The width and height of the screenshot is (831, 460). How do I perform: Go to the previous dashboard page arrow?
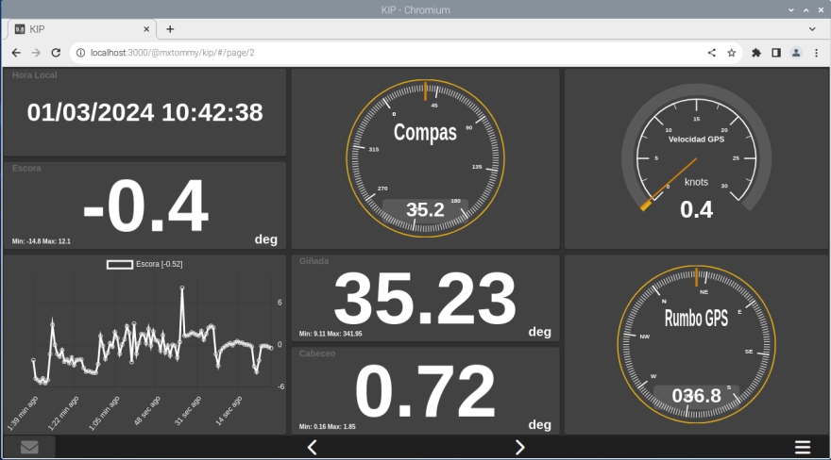coord(312,447)
